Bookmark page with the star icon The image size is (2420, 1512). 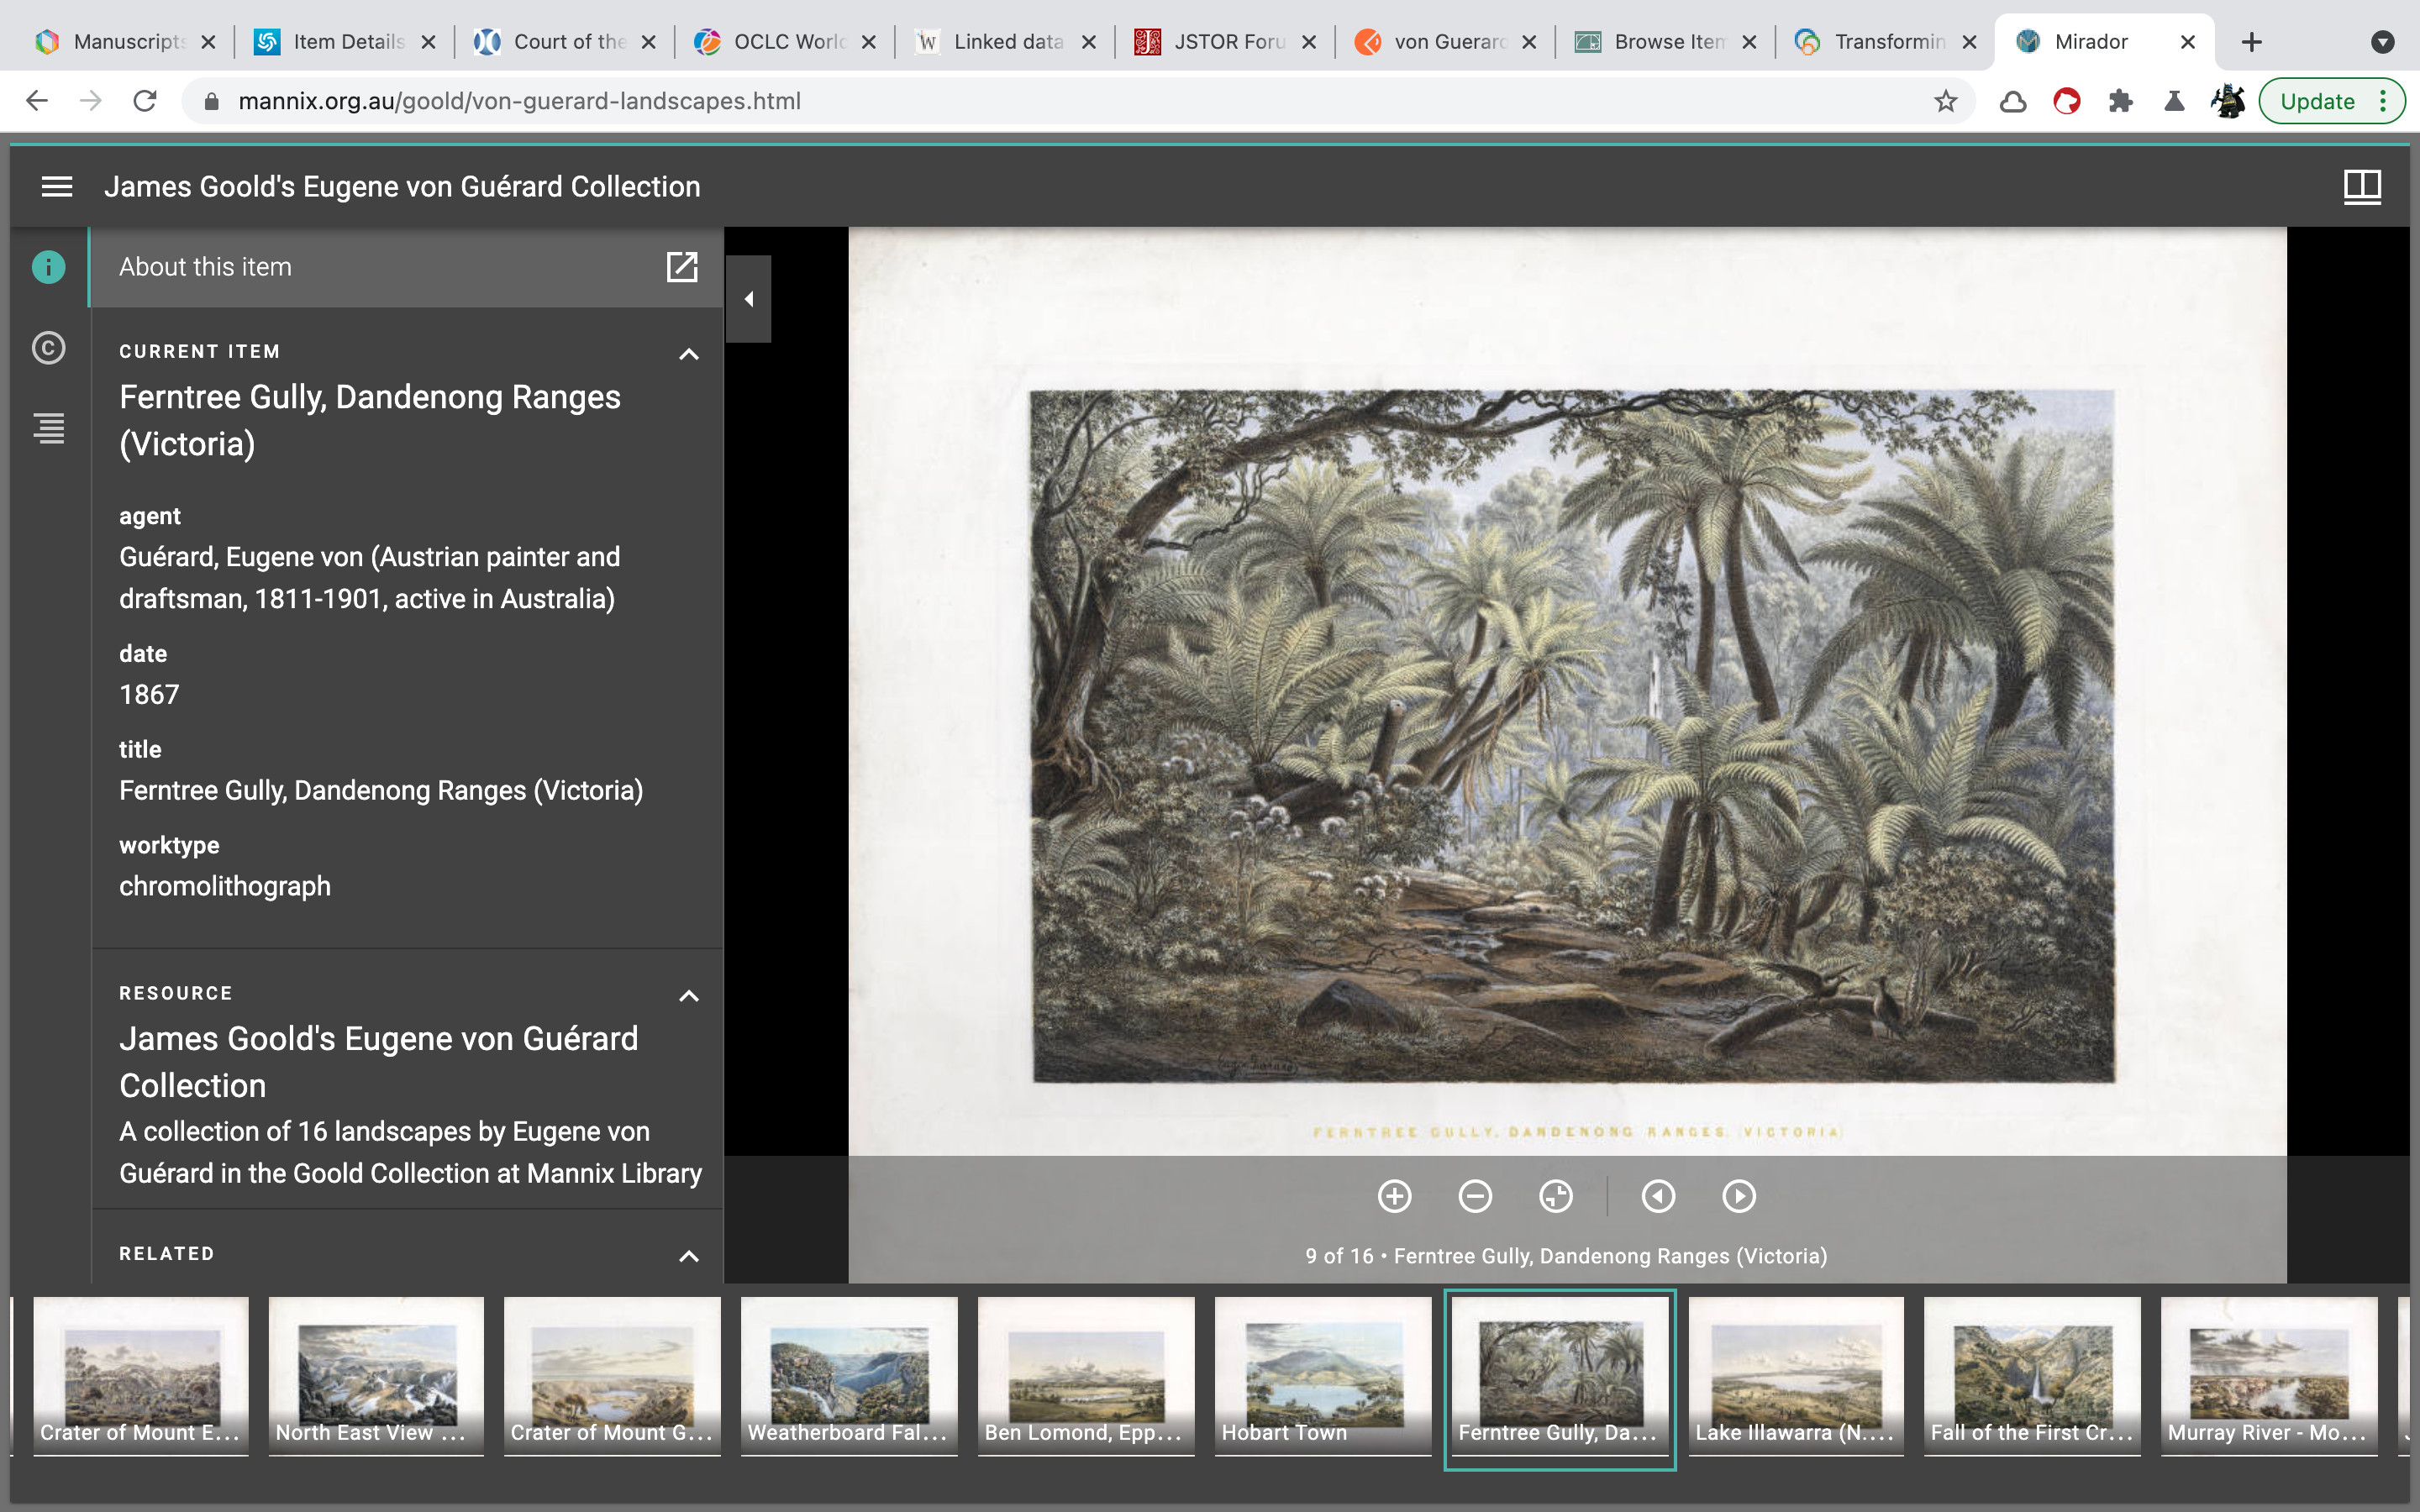tap(1945, 101)
